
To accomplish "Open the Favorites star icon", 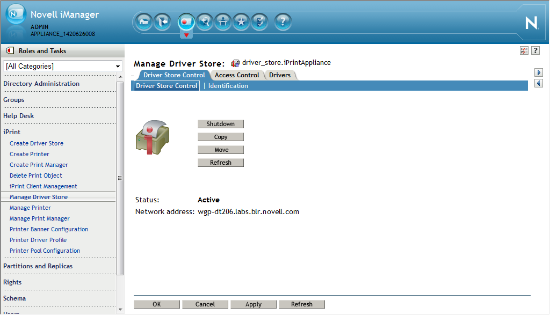I will (241, 22).
